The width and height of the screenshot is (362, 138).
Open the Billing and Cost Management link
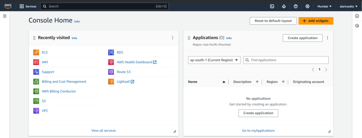64,82
